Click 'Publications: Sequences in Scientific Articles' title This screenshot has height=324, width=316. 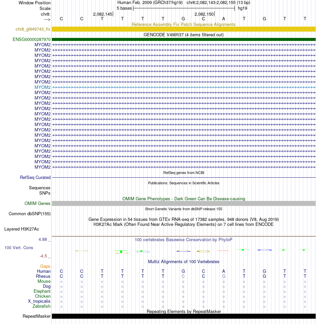(x=184, y=183)
